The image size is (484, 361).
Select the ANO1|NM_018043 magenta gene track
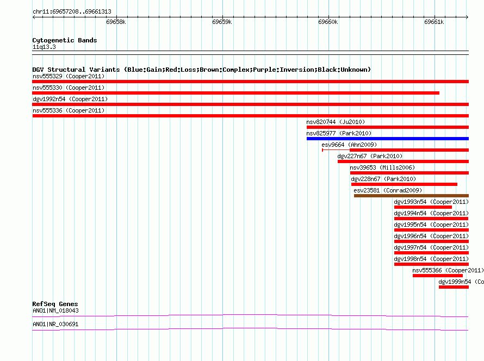[250, 316]
